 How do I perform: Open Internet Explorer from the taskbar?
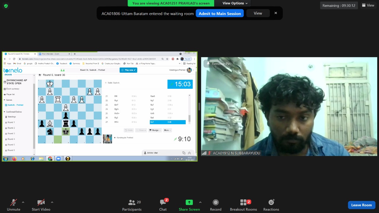32,159
